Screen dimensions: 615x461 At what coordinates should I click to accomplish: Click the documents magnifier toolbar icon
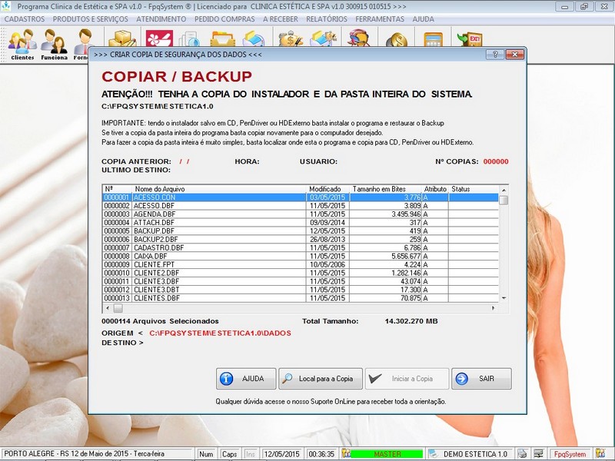click(x=190, y=39)
